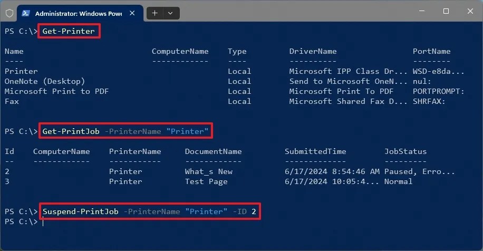
Task: Click the "SHRFAX:" port name
Action: 429,101
